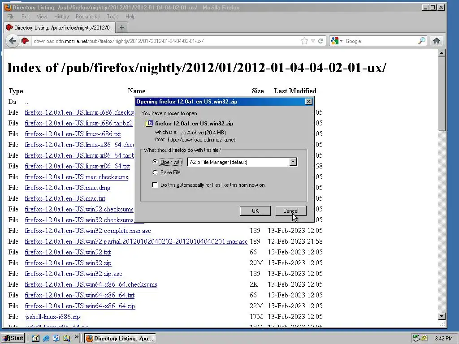Screen dimensions: 459x344
Task: Click the zip file icon in dialog
Action: click(149, 124)
